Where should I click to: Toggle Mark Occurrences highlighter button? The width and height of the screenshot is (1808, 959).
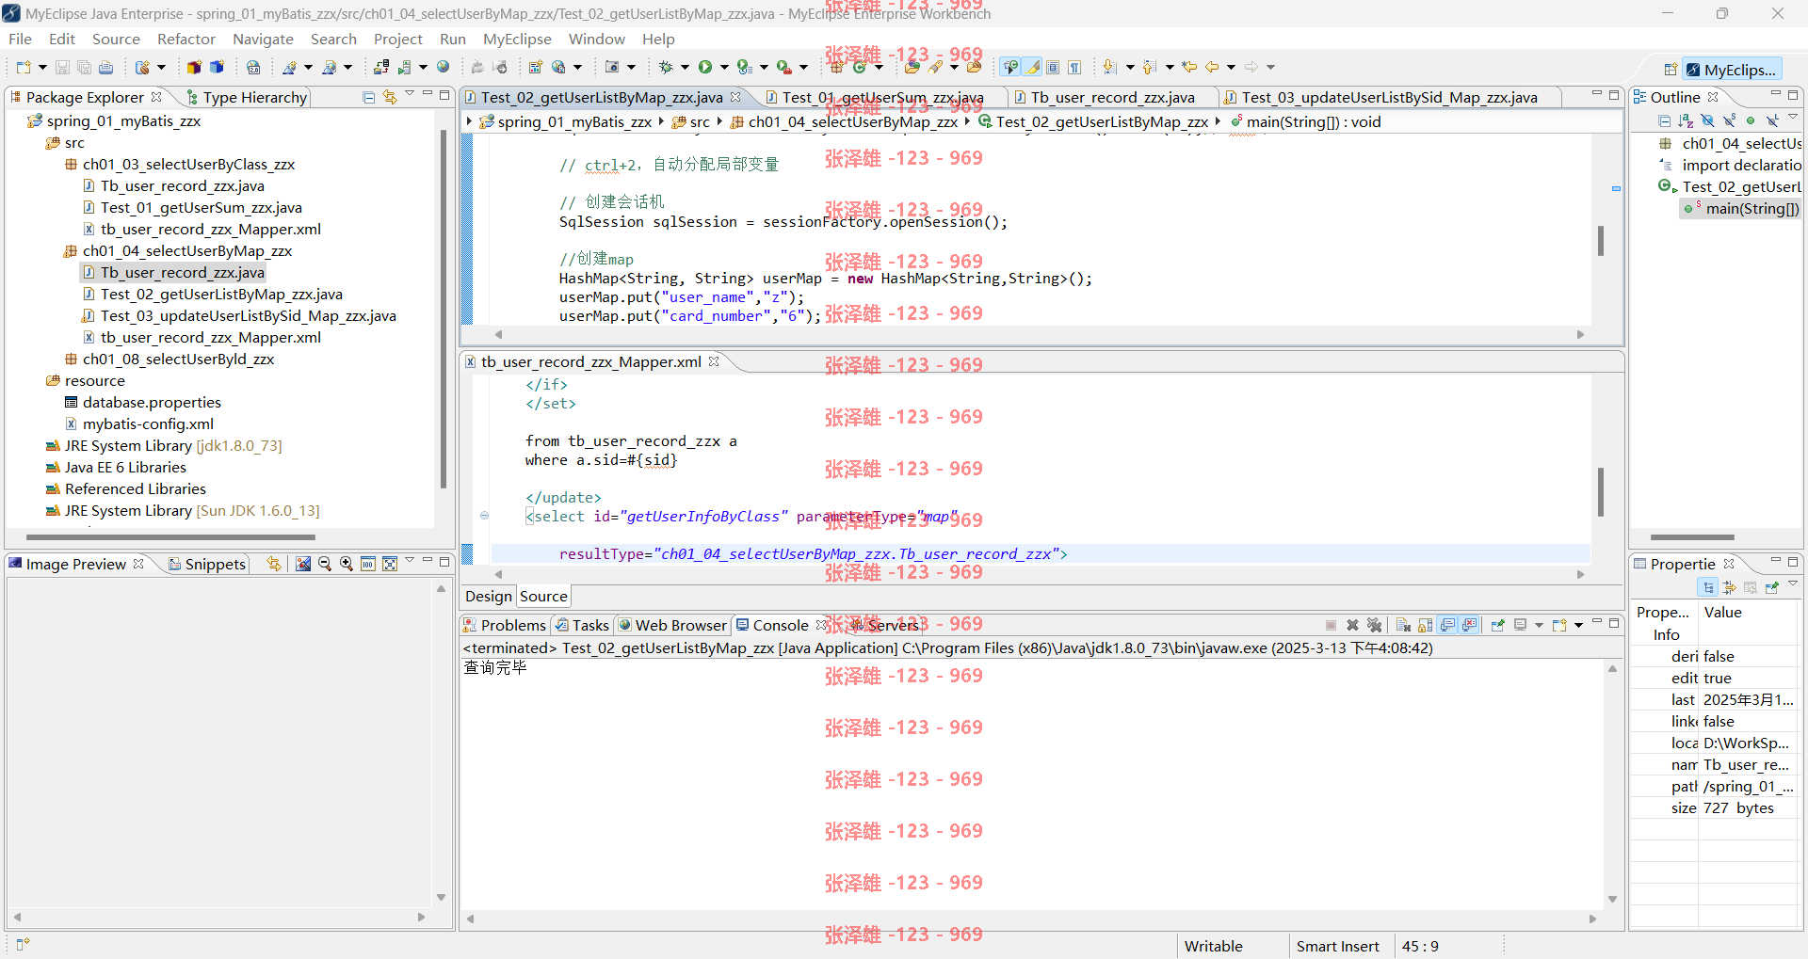(1032, 67)
